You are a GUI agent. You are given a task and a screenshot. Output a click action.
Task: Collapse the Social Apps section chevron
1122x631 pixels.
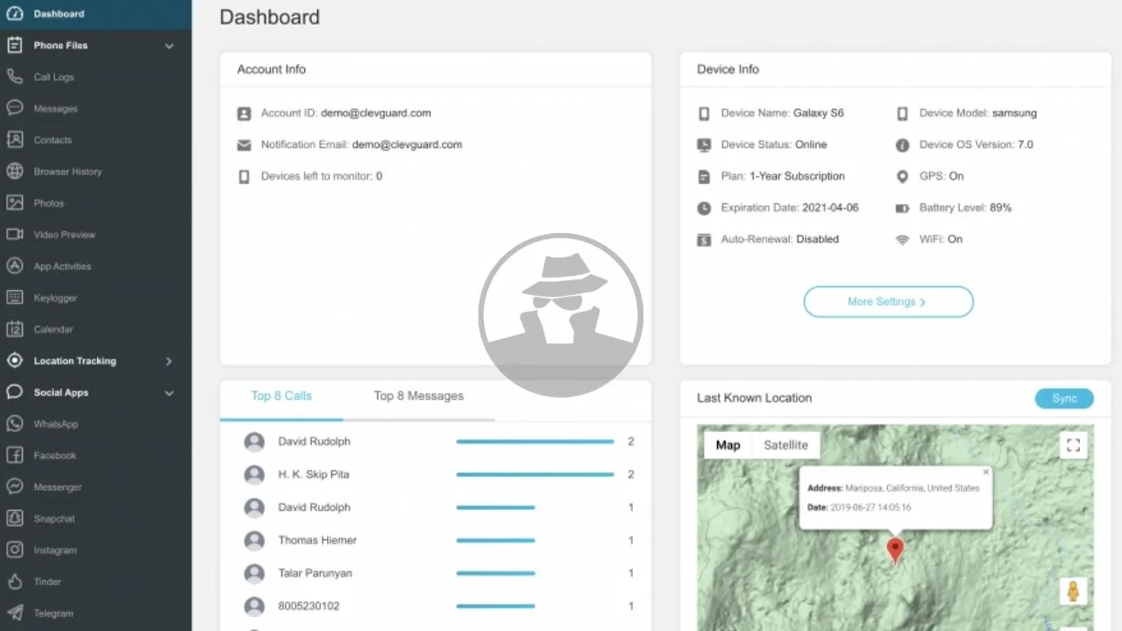pos(169,393)
